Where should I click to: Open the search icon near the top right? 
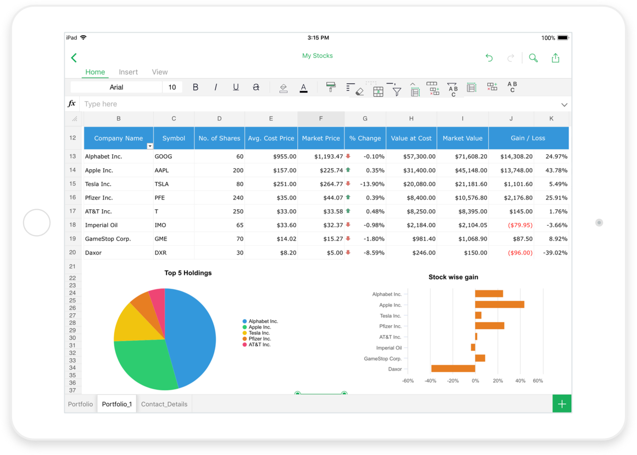pyautogui.click(x=533, y=57)
